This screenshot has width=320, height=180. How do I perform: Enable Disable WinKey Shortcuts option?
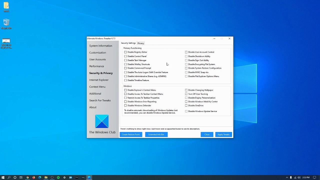[125, 64]
